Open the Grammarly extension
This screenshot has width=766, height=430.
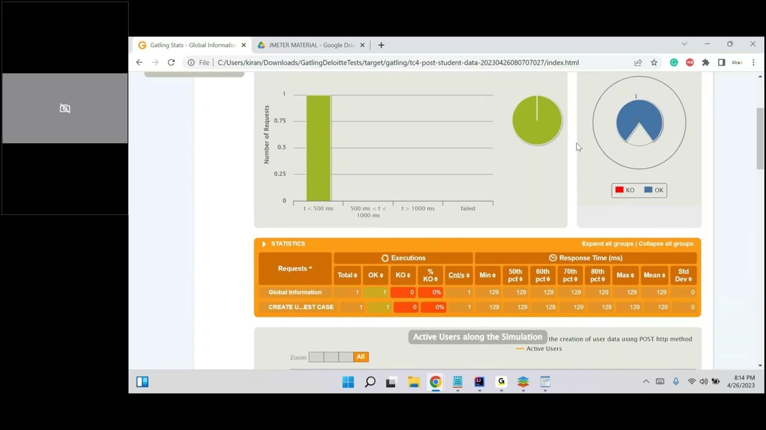[x=674, y=62]
